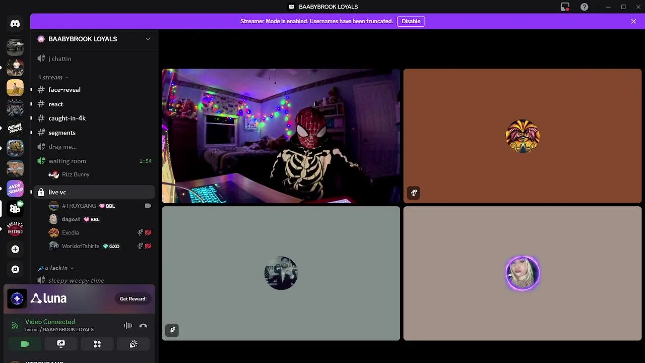The height and width of the screenshot is (363, 645).
Task: Click the avatar in the grey-green tile
Action: (x=281, y=273)
